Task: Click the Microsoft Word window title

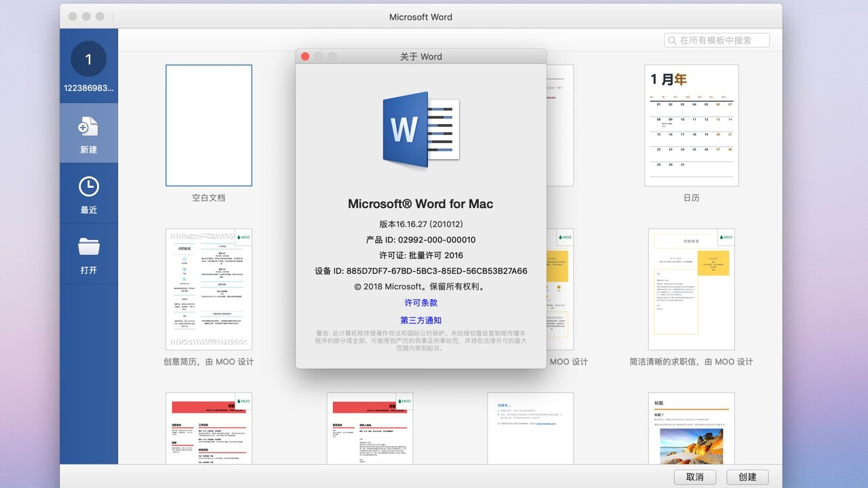Action: pos(420,17)
